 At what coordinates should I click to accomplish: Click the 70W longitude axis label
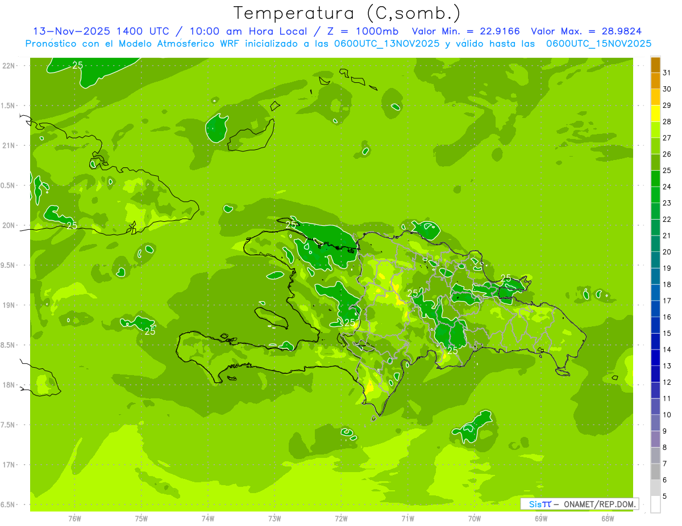click(x=475, y=519)
